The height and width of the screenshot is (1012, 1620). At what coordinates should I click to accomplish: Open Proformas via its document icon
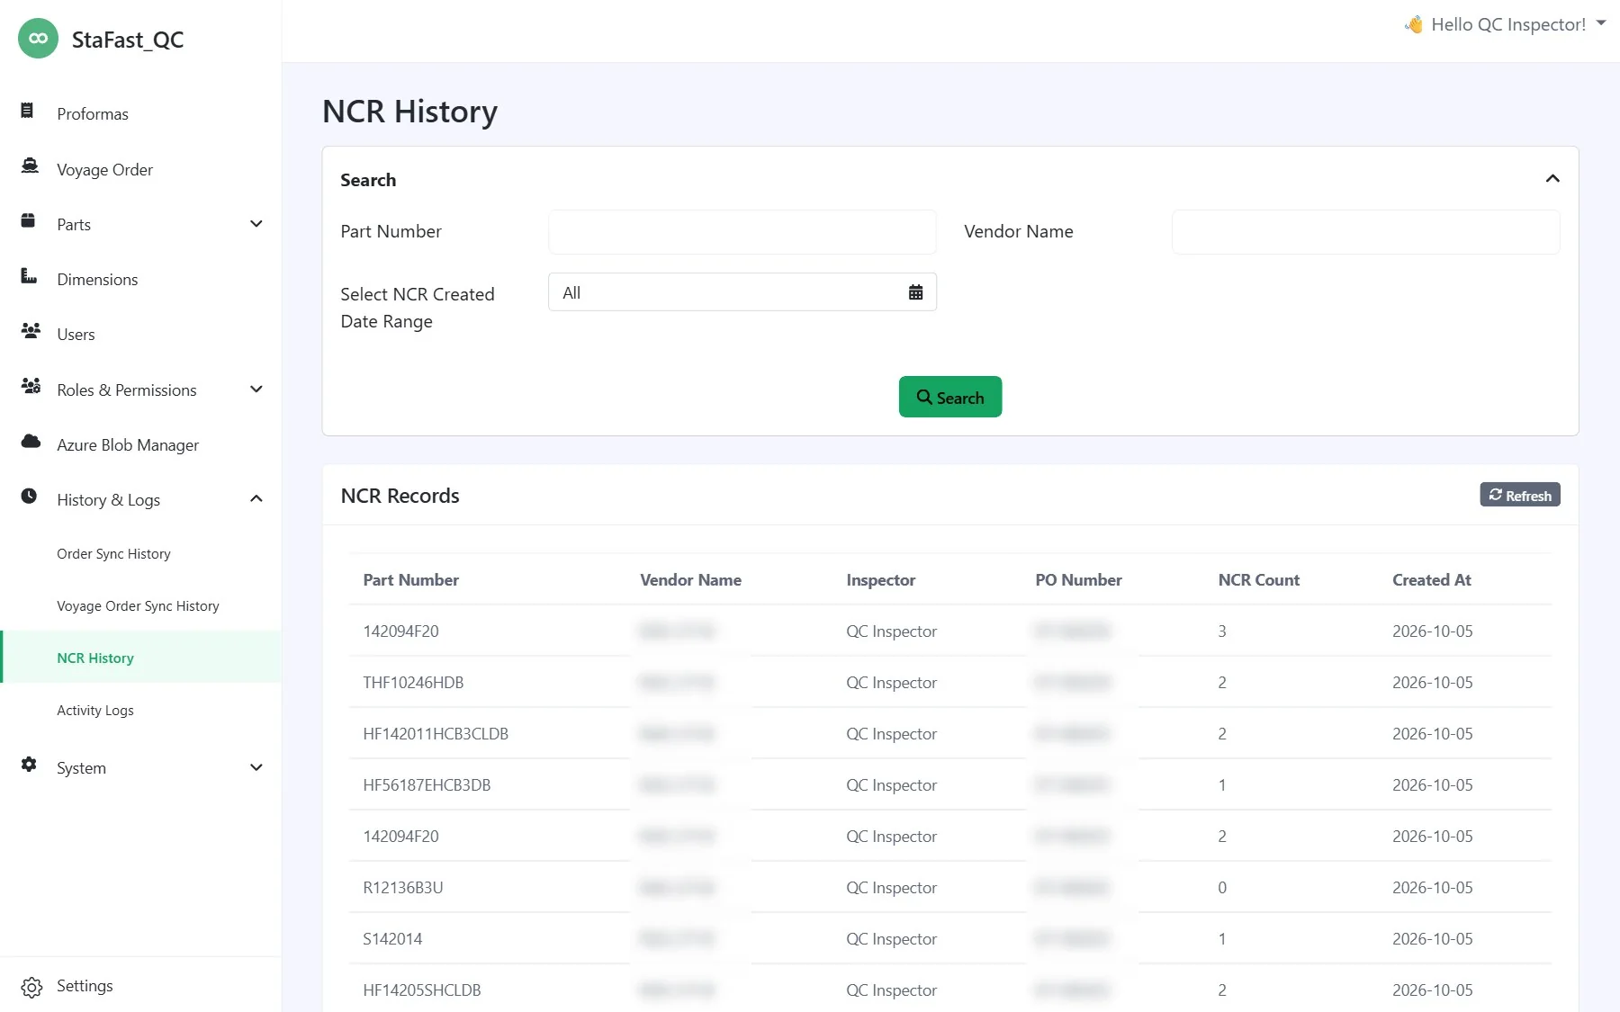(x=27, y=111)
